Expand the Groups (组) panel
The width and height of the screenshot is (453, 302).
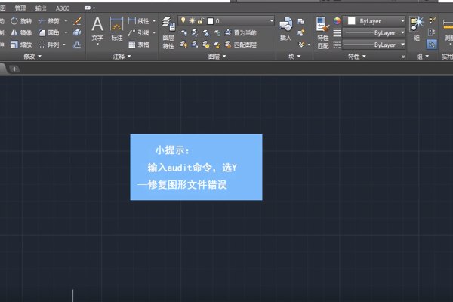click(x=423, y=57)
